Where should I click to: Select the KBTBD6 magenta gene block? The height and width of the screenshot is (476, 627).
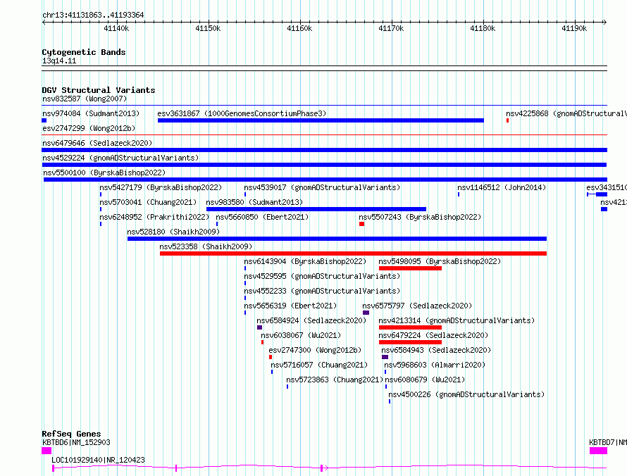[x=46, y=451]
